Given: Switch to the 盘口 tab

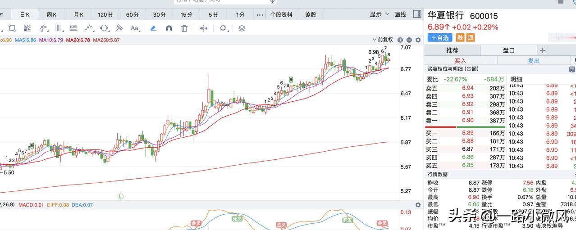Looking at the screenshot, I should (x=509, y=50).
